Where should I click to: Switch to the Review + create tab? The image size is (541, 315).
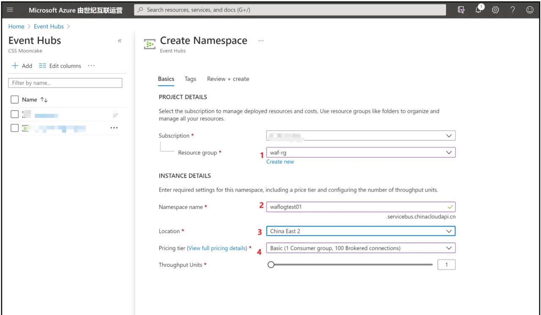coord(228,79)
